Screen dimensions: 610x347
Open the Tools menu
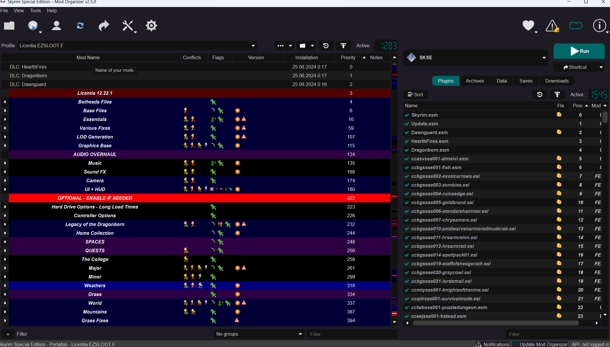point(35,10)
